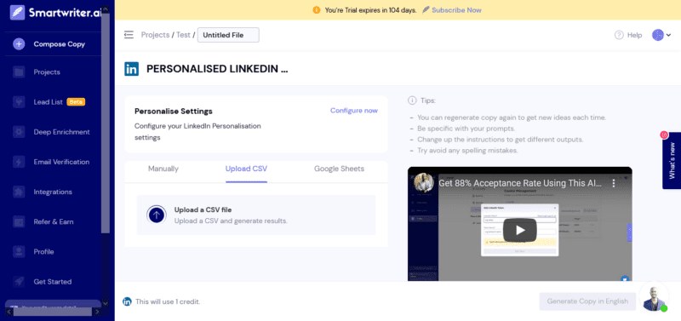Open the What's new side panel
This screenshot has width=681, height=321.
click(x=672, y=161)
